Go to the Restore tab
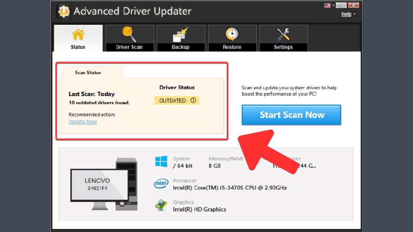 (232, 38)
